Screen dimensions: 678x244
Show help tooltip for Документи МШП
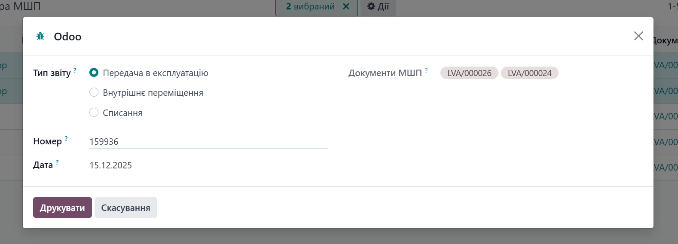(x=426, y=70)
